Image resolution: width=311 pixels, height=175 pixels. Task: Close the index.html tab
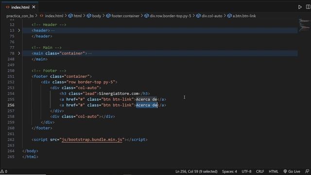click(x=34, y=7)
